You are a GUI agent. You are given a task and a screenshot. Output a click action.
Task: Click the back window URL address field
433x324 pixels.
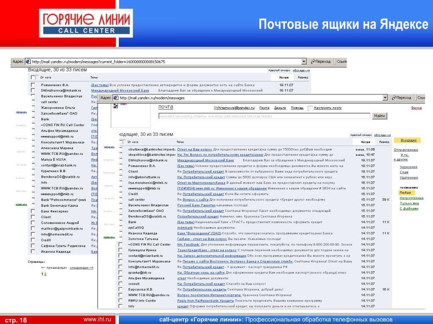(166, 62)
